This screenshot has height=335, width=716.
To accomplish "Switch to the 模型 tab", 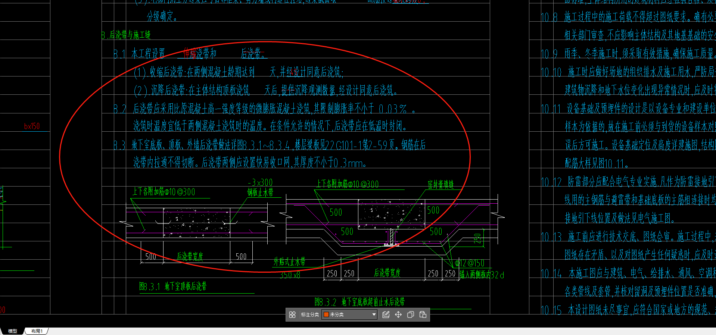I will (x=13, y=331).
